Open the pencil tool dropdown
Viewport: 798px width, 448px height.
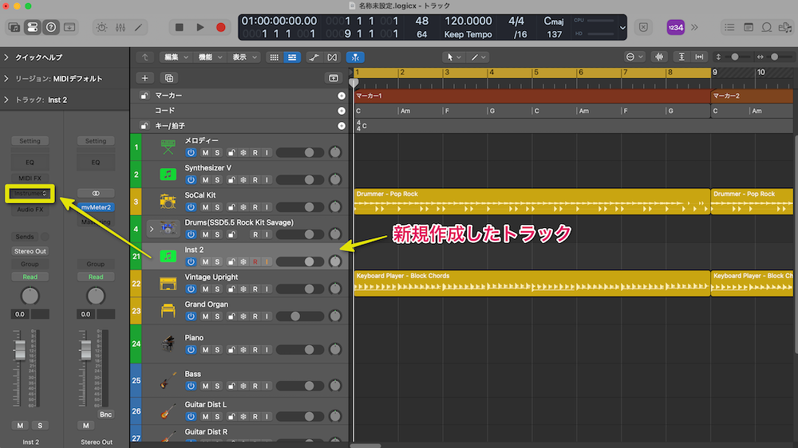(478, 57)
